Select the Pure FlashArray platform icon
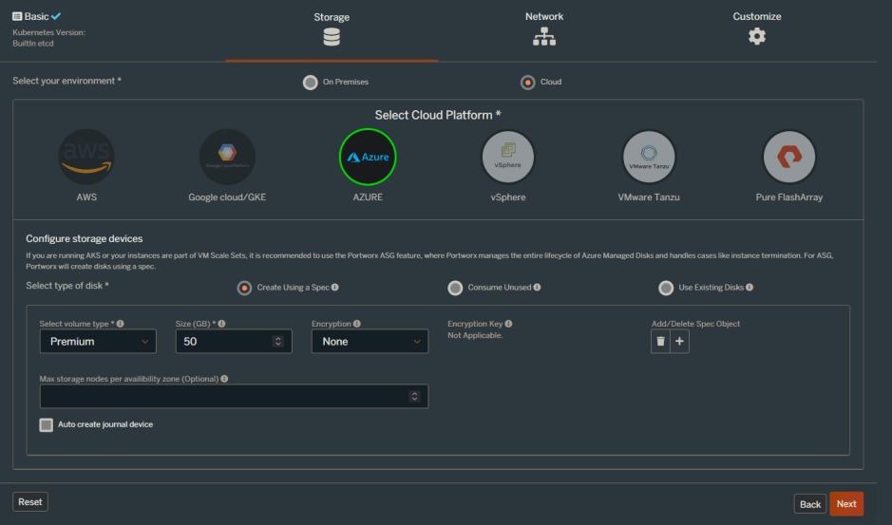Screen dimensions: 892x525 pos(789,157)
